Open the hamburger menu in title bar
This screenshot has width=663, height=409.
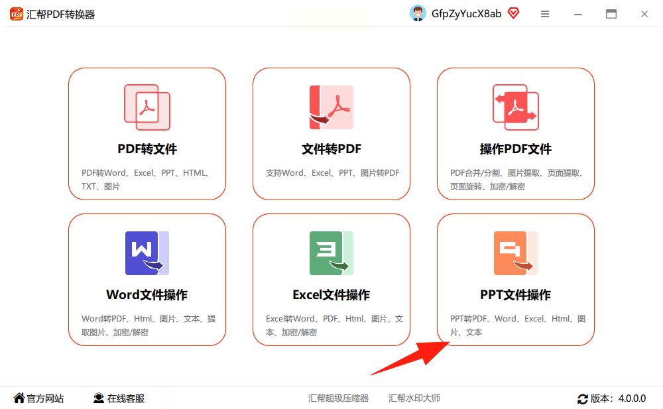545,14
